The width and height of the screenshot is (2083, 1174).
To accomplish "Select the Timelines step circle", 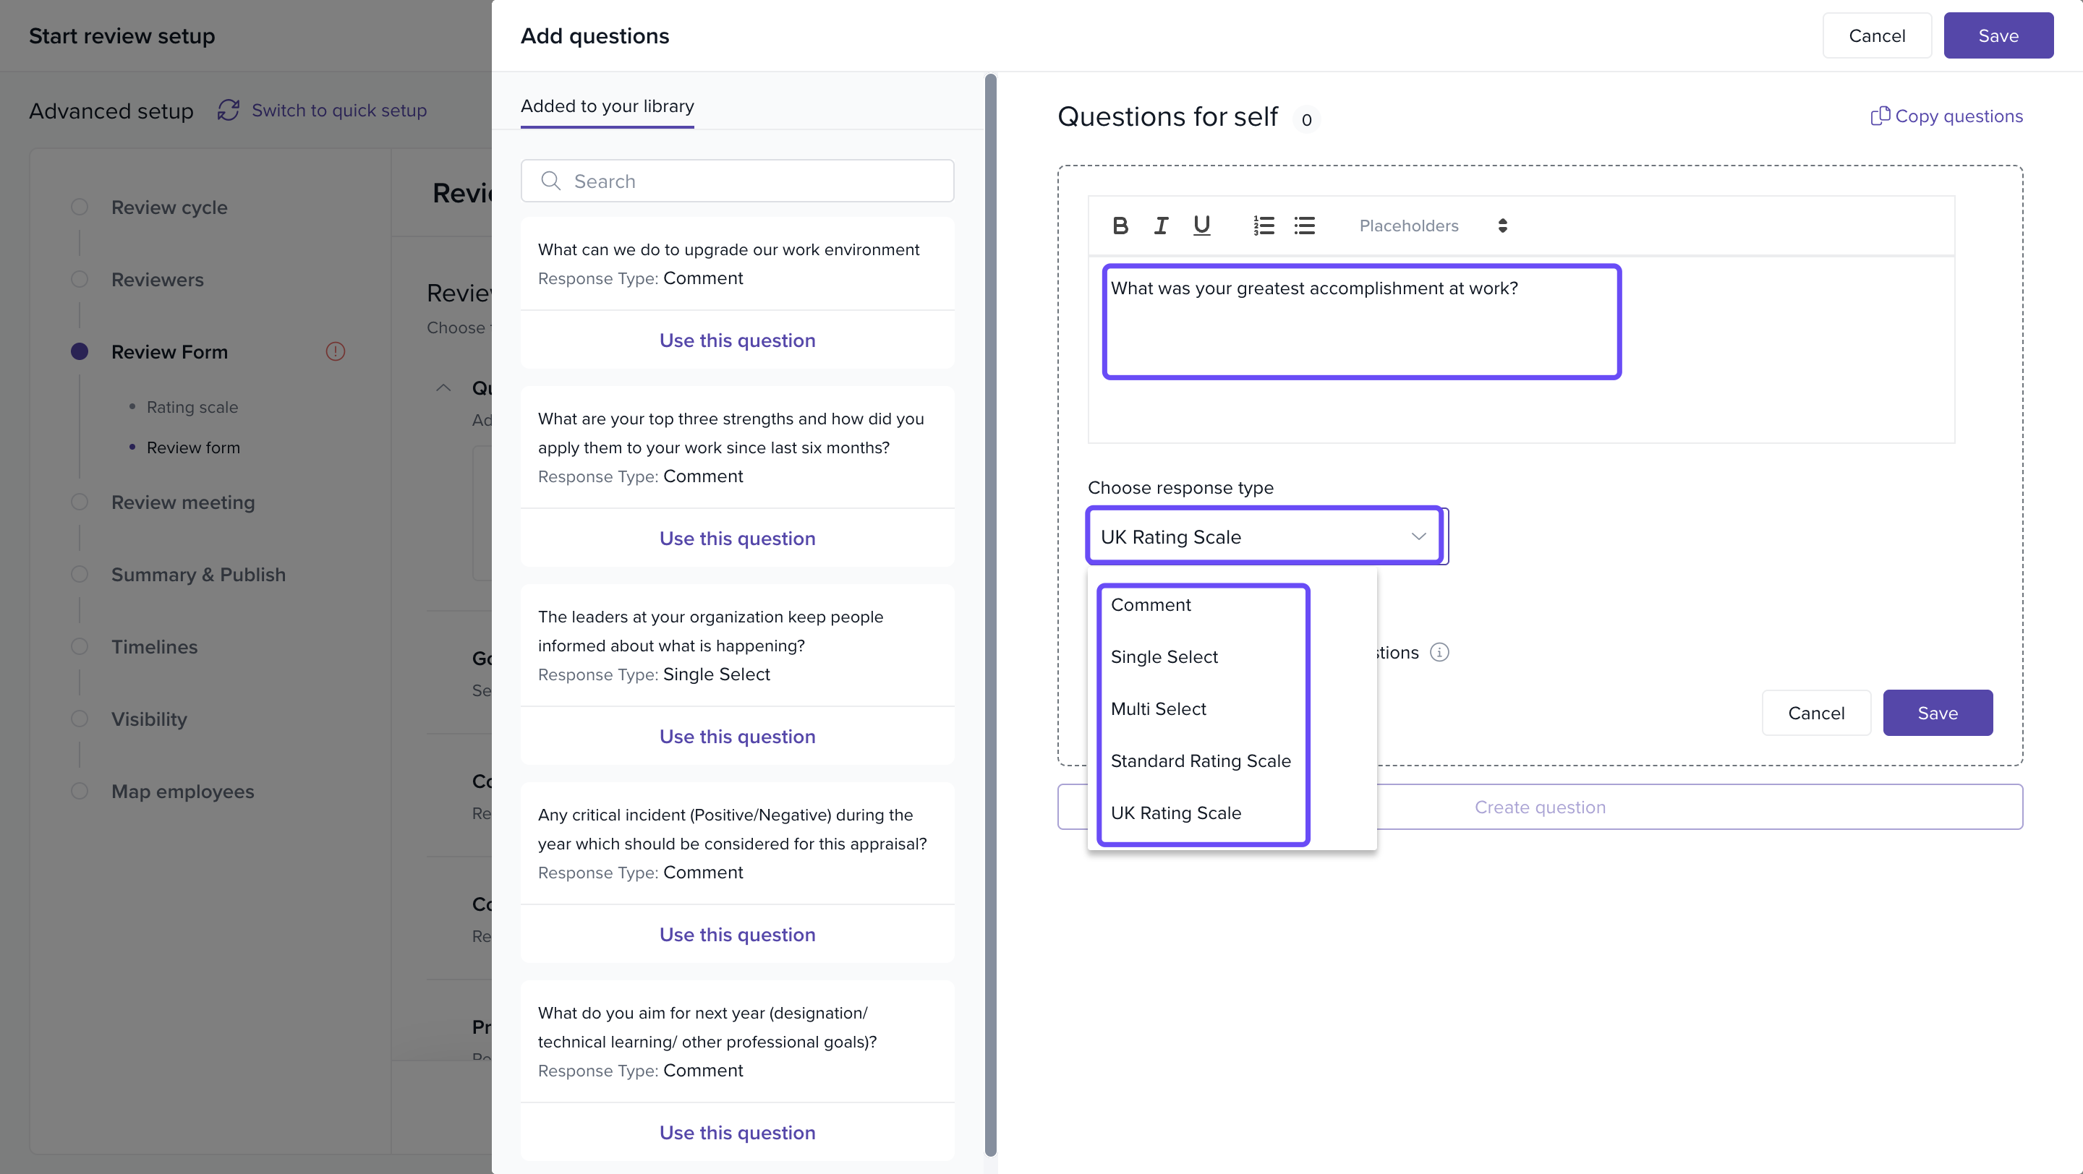I will coord(80,646).
